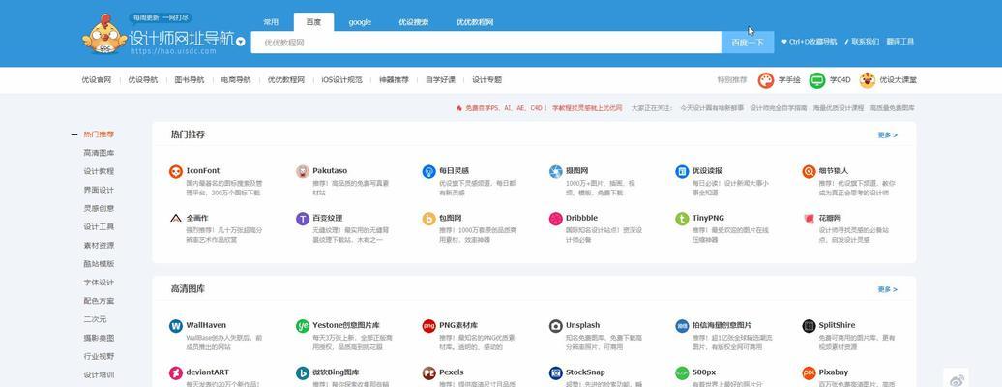The height and width of the screenshot is (387, 1002).
Task: Click the TinyPNG green icon
Action: (x=682, y=218)
